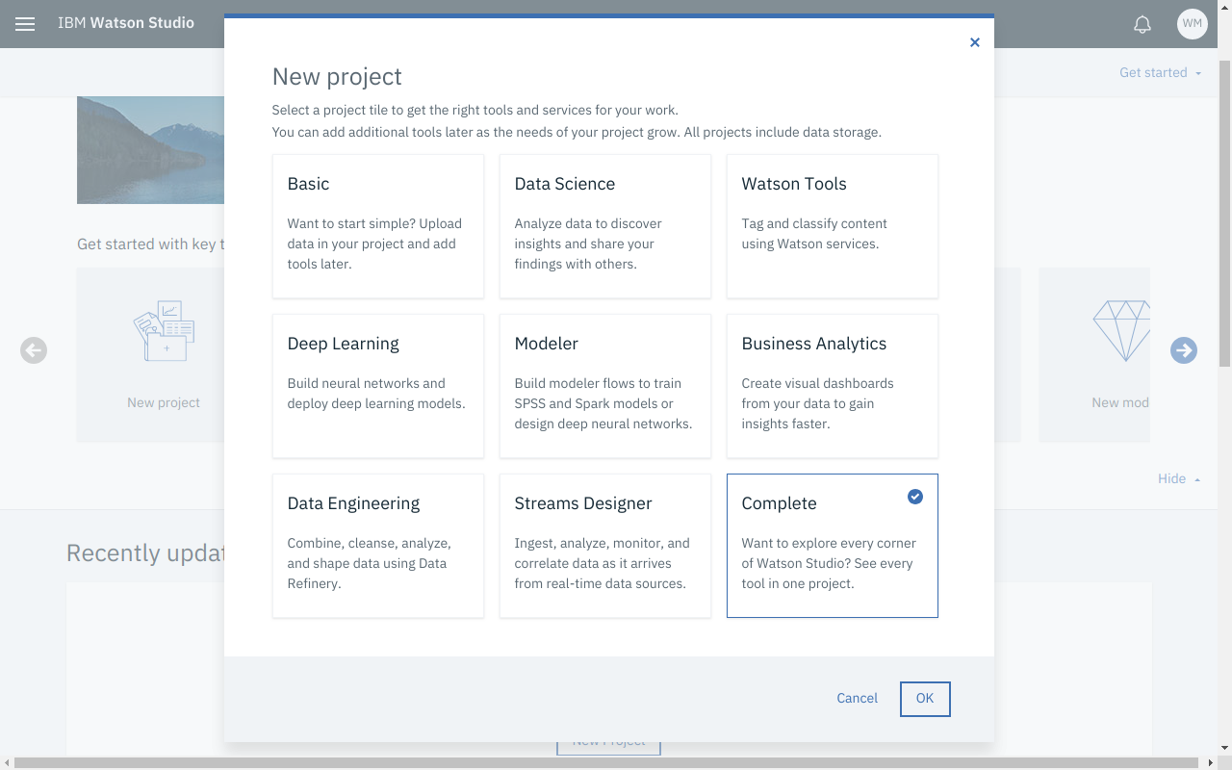The height and width of the screenshot is (770, 1232).
Task: Click the diamond New model icon
Action: (x=1122, y=331)
